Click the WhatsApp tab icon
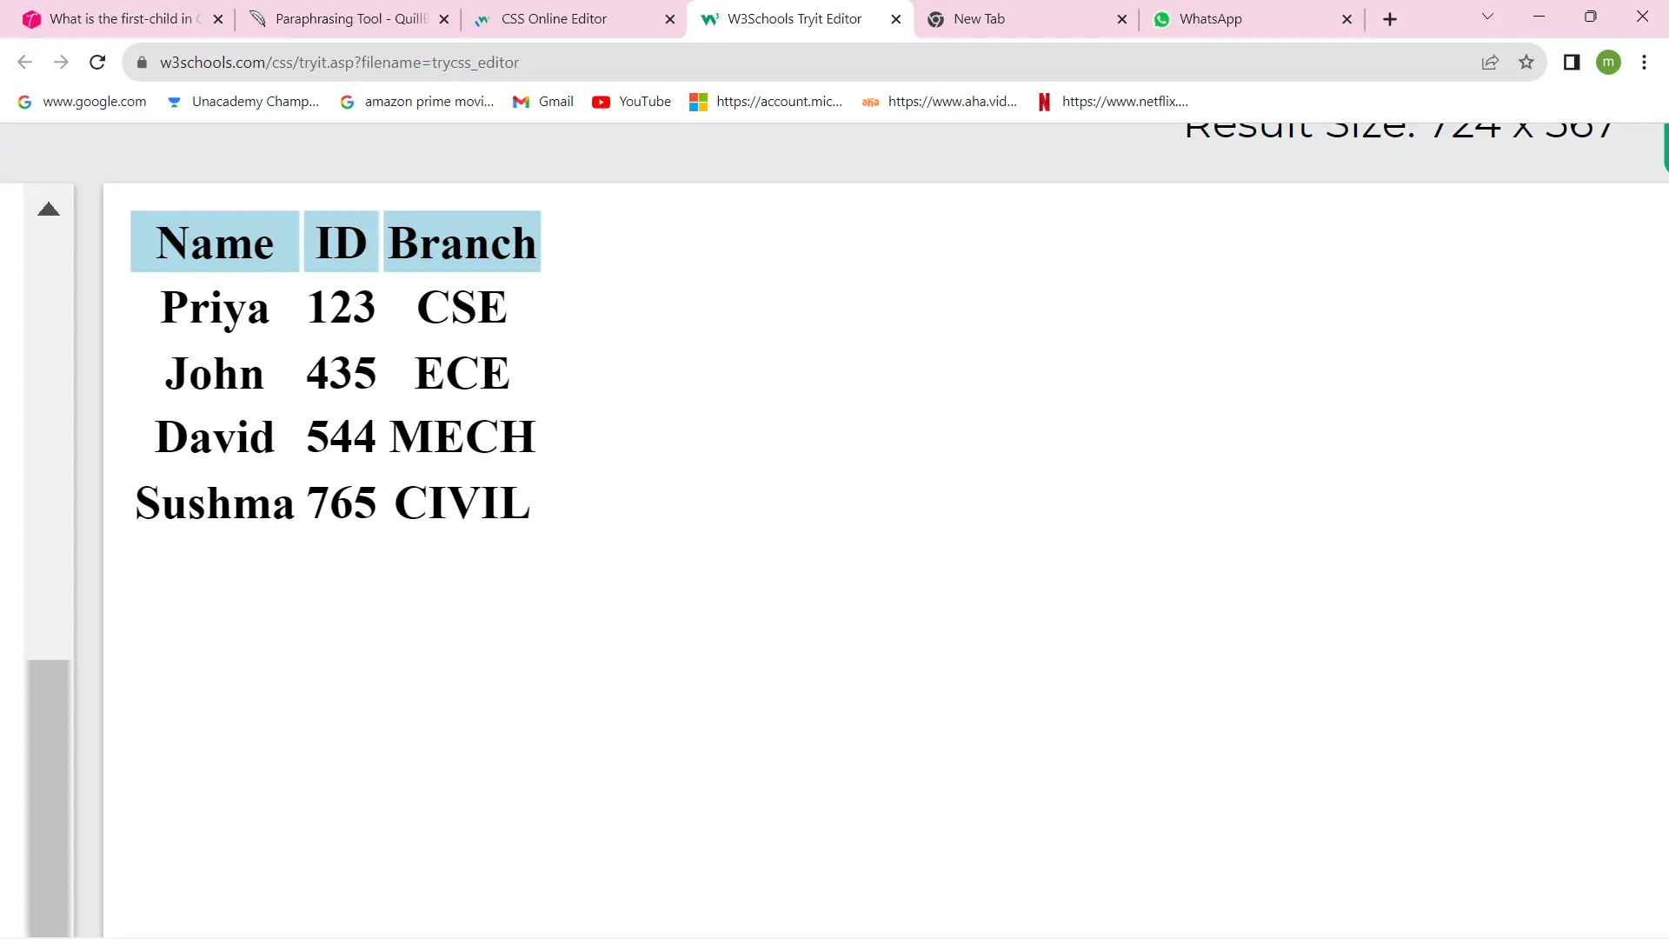 1161,18
